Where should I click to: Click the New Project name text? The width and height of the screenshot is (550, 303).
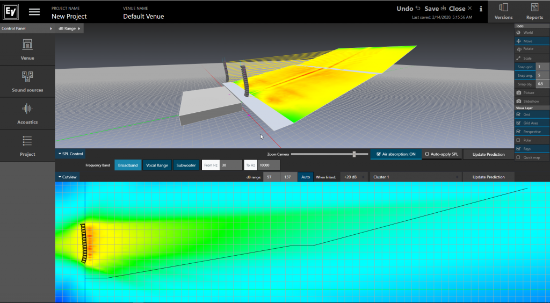(x=69, y=17)
